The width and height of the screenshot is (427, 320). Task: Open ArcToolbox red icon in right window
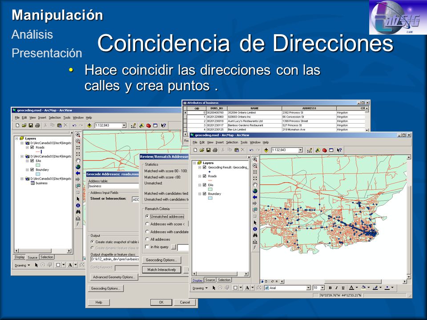pos(324,150)
